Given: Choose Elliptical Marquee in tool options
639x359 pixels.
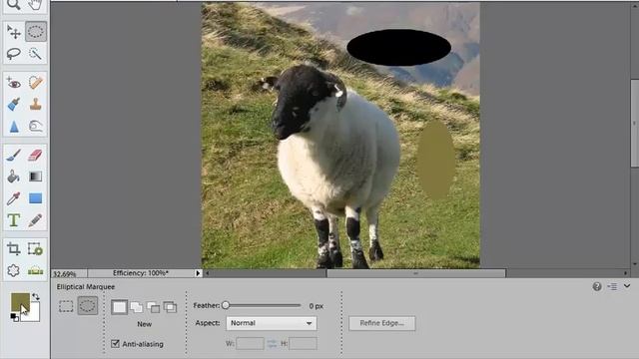Looking at the screenshot, I should point(87,306).
